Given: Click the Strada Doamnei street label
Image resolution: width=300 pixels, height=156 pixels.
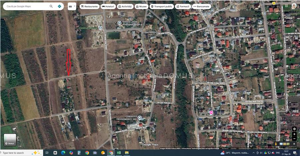Looking at the screenshot, I should coord(165,33).
